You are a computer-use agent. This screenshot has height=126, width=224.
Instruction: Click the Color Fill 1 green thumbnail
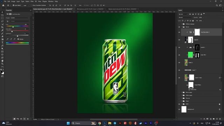coord(190,55)
